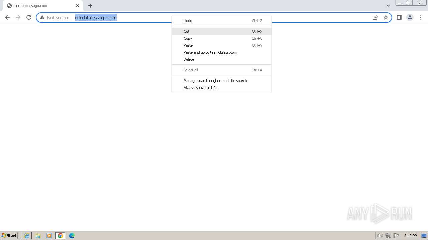The image size is (428, 240).
Task: Open the Windows Start menu
Action: tap(9, 236)
